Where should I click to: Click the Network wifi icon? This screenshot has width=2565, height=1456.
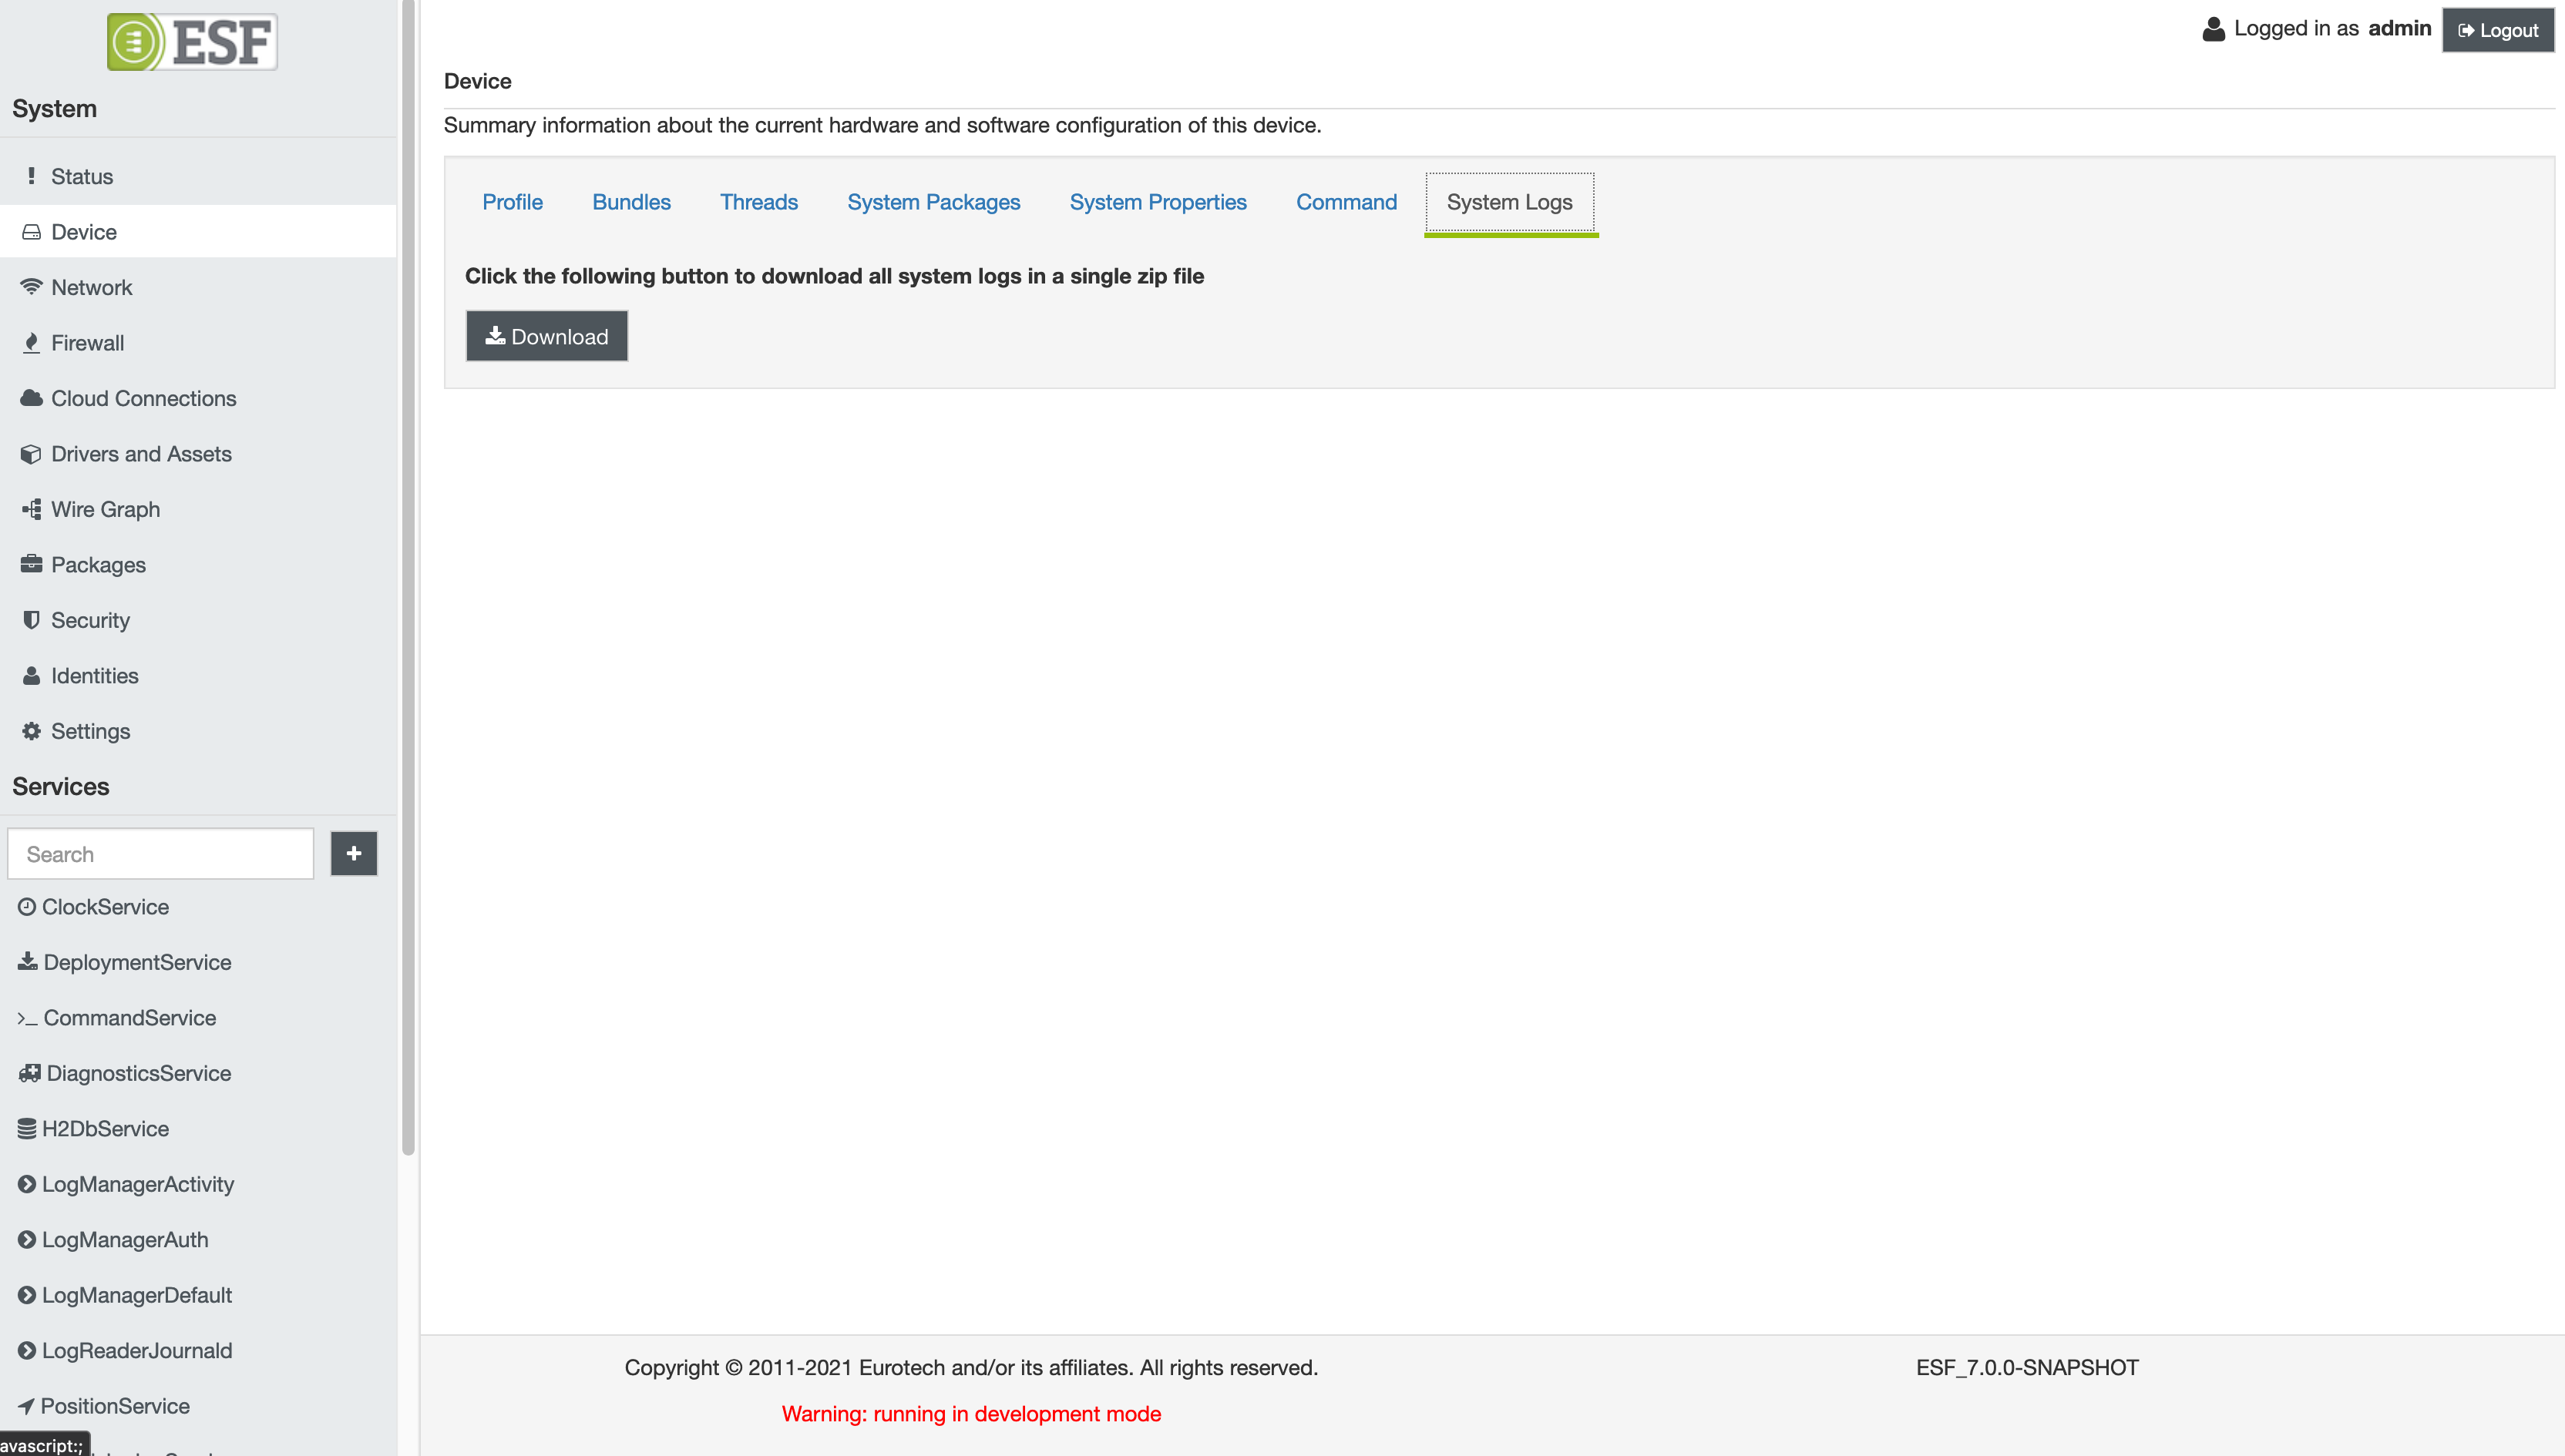31,287
